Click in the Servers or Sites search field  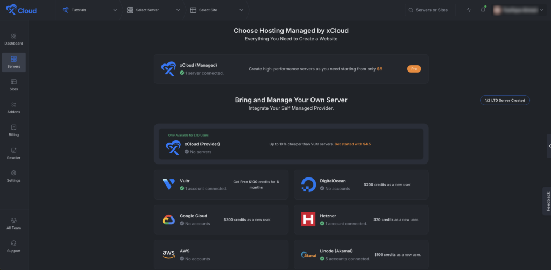coord(430,10)
